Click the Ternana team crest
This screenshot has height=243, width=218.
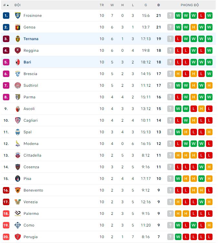coord(17,39)
